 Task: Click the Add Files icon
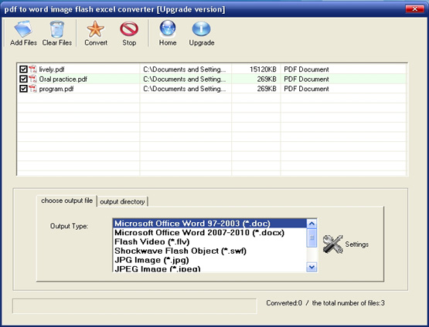(x=23, y=29)
